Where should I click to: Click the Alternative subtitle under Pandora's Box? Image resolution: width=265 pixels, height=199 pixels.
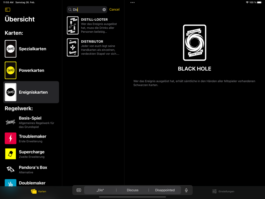(x=26, y=172)
